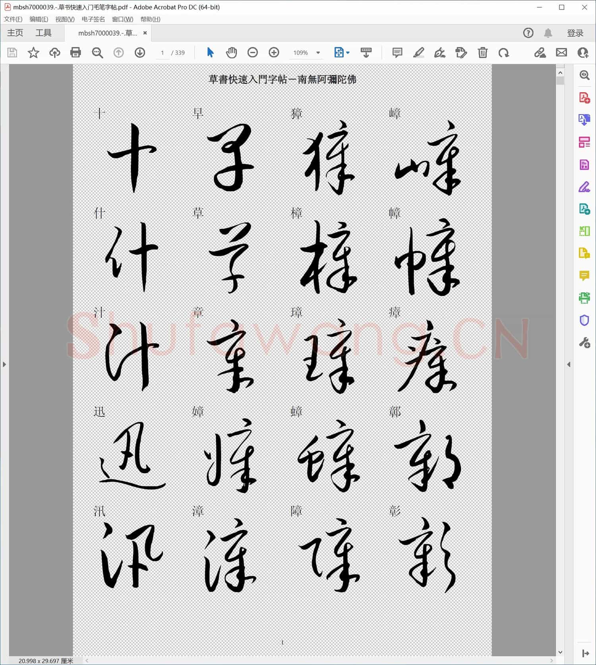The image size is (596, 665).
Task: Click the vertical scrollbar down arrow
Action: (x=560, y=652)
